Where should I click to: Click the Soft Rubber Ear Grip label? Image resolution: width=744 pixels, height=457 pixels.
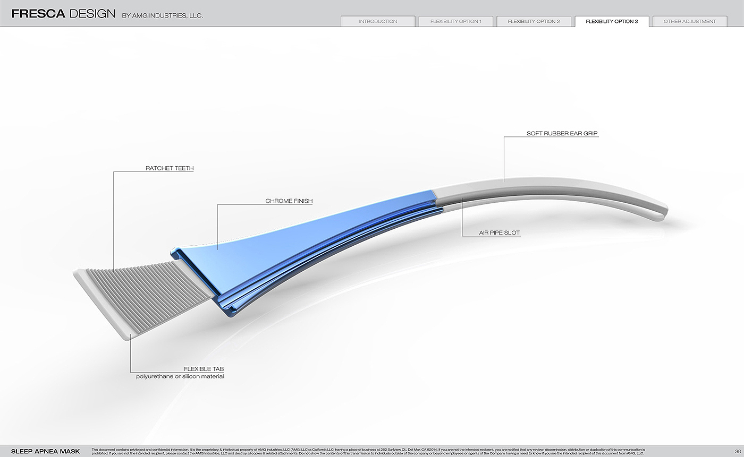click(x=562, y=134)
